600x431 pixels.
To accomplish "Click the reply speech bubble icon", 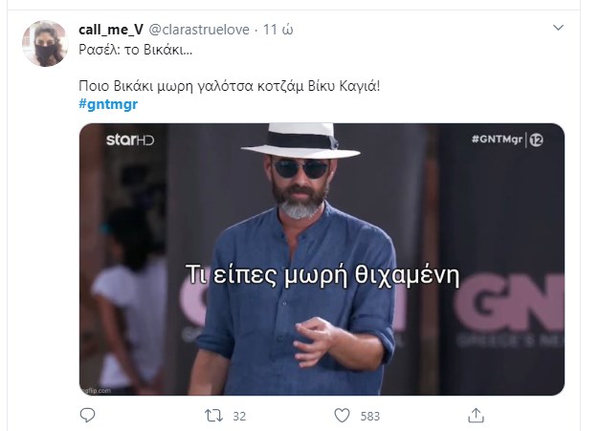I will pos(87,416).
